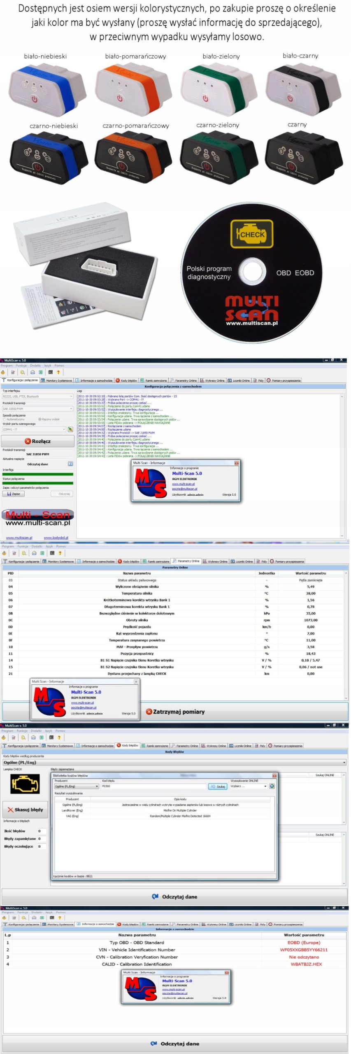Click Odczytaj dane in the Kody Błędów window

pyautogui.click(x=174, y=896)
